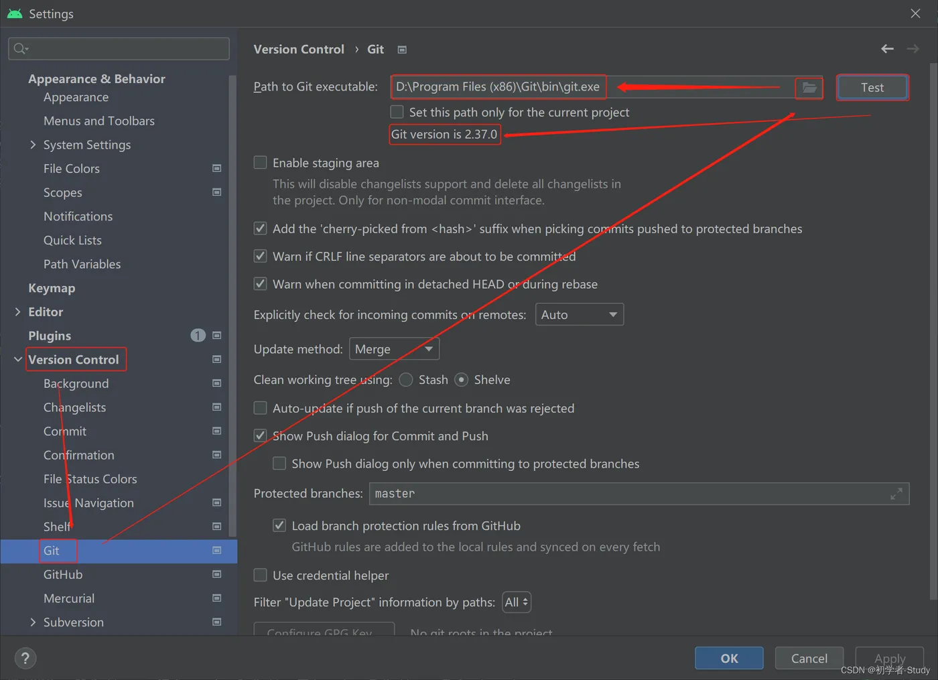
Task: Click the folder browse icon for Git path
Action: point(809,88)
